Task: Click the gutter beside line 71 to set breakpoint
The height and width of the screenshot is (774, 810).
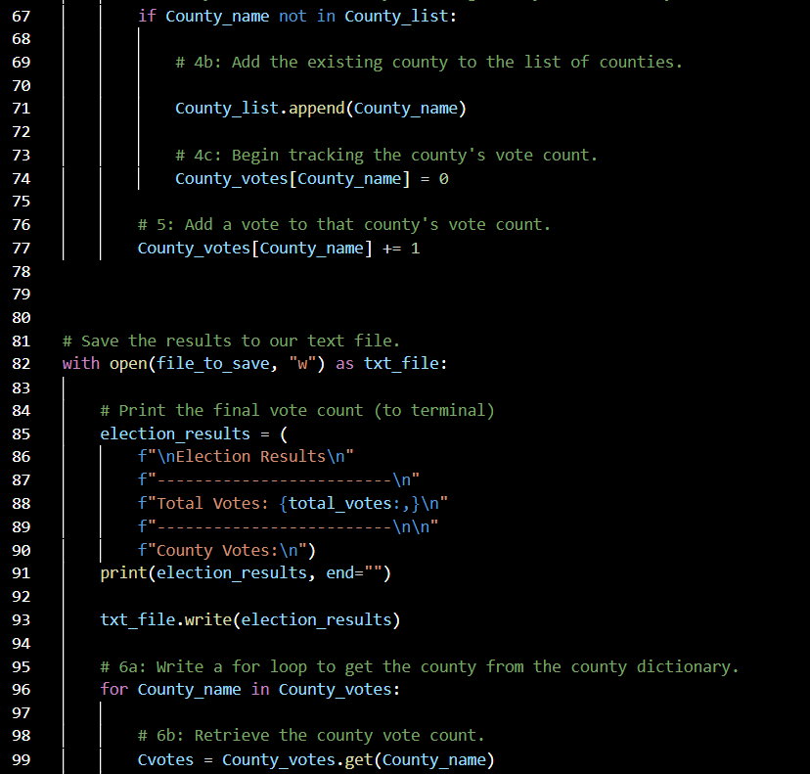Action: [x=46, y=108]
